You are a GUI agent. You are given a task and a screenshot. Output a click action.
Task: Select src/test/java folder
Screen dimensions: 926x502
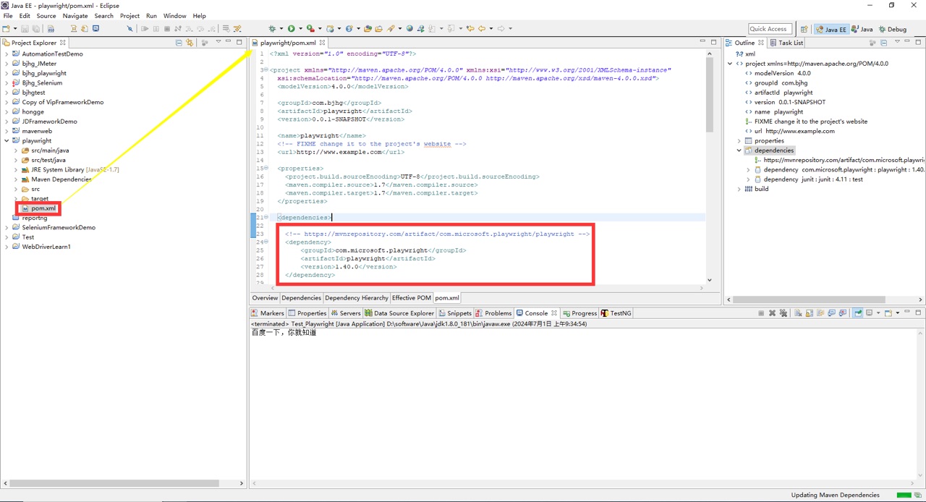coord(48,160)
